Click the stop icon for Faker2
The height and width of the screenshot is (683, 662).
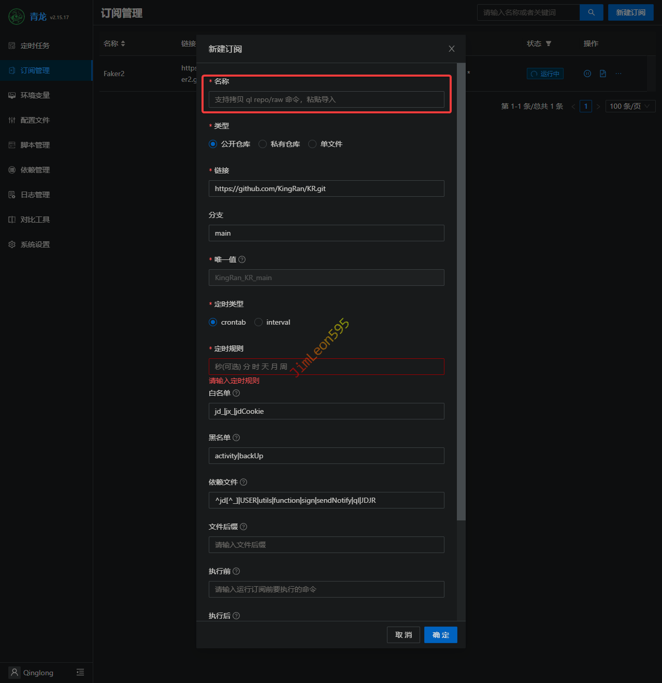[587, 74]
